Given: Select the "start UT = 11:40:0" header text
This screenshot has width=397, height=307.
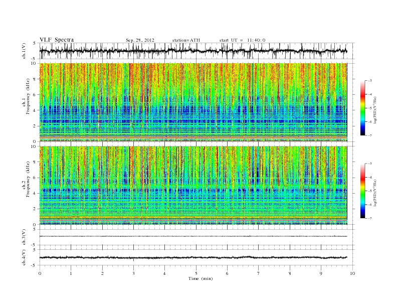Looking at the screenshot, I should tap(242, 40).
